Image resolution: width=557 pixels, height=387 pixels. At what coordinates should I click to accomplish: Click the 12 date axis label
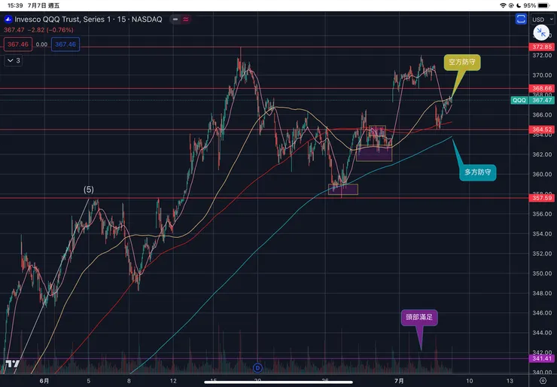tap(173, 381)
